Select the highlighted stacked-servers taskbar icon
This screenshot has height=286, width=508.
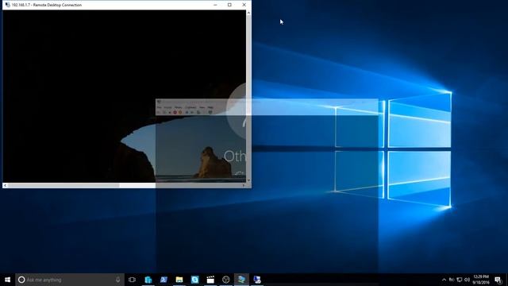click(x=241, y=280)
